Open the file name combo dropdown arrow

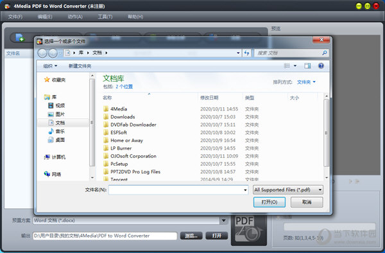click(x=245, y=190)
